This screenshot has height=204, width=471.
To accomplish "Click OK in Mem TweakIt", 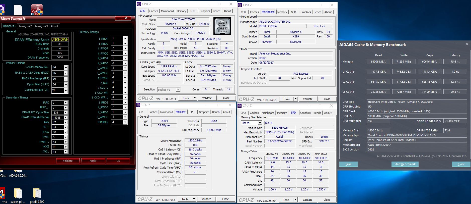I will point(118,161).
